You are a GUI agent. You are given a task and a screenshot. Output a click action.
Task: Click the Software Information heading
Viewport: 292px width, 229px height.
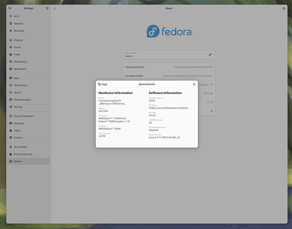(165, 93)
